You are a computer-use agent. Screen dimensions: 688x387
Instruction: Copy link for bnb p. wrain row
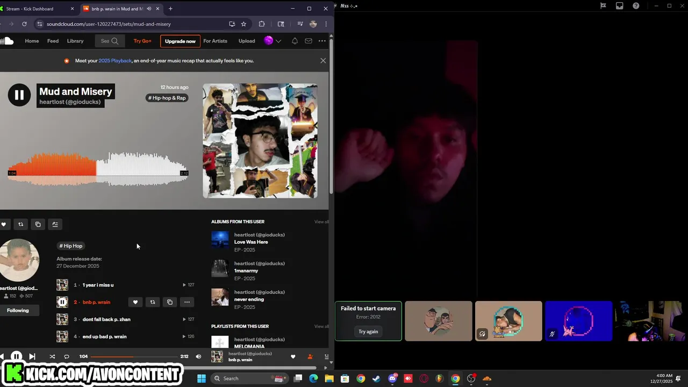coord(170,302)
